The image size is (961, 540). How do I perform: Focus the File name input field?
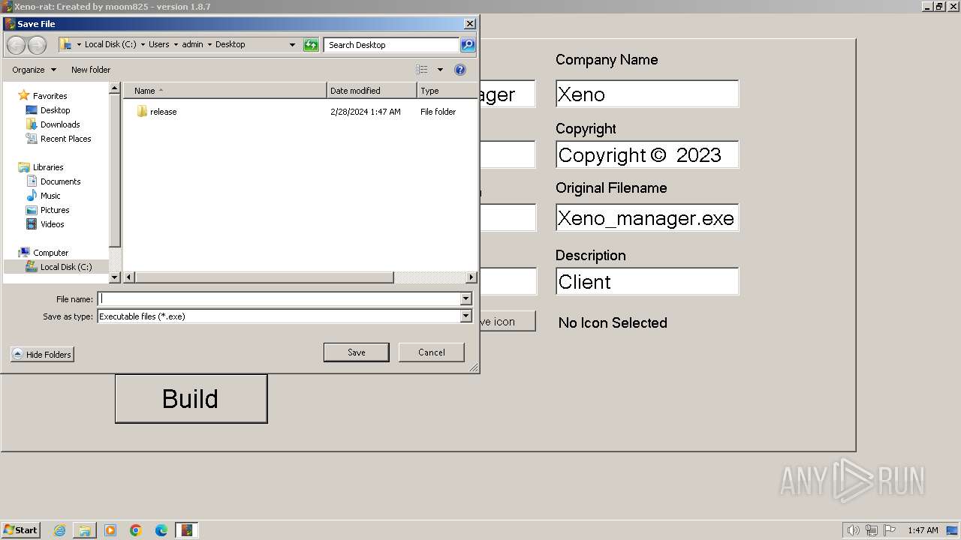279,299
